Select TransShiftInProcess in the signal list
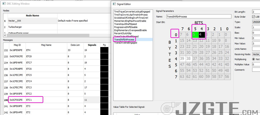This screenshot has height=115, width=260. coord(124,40)
